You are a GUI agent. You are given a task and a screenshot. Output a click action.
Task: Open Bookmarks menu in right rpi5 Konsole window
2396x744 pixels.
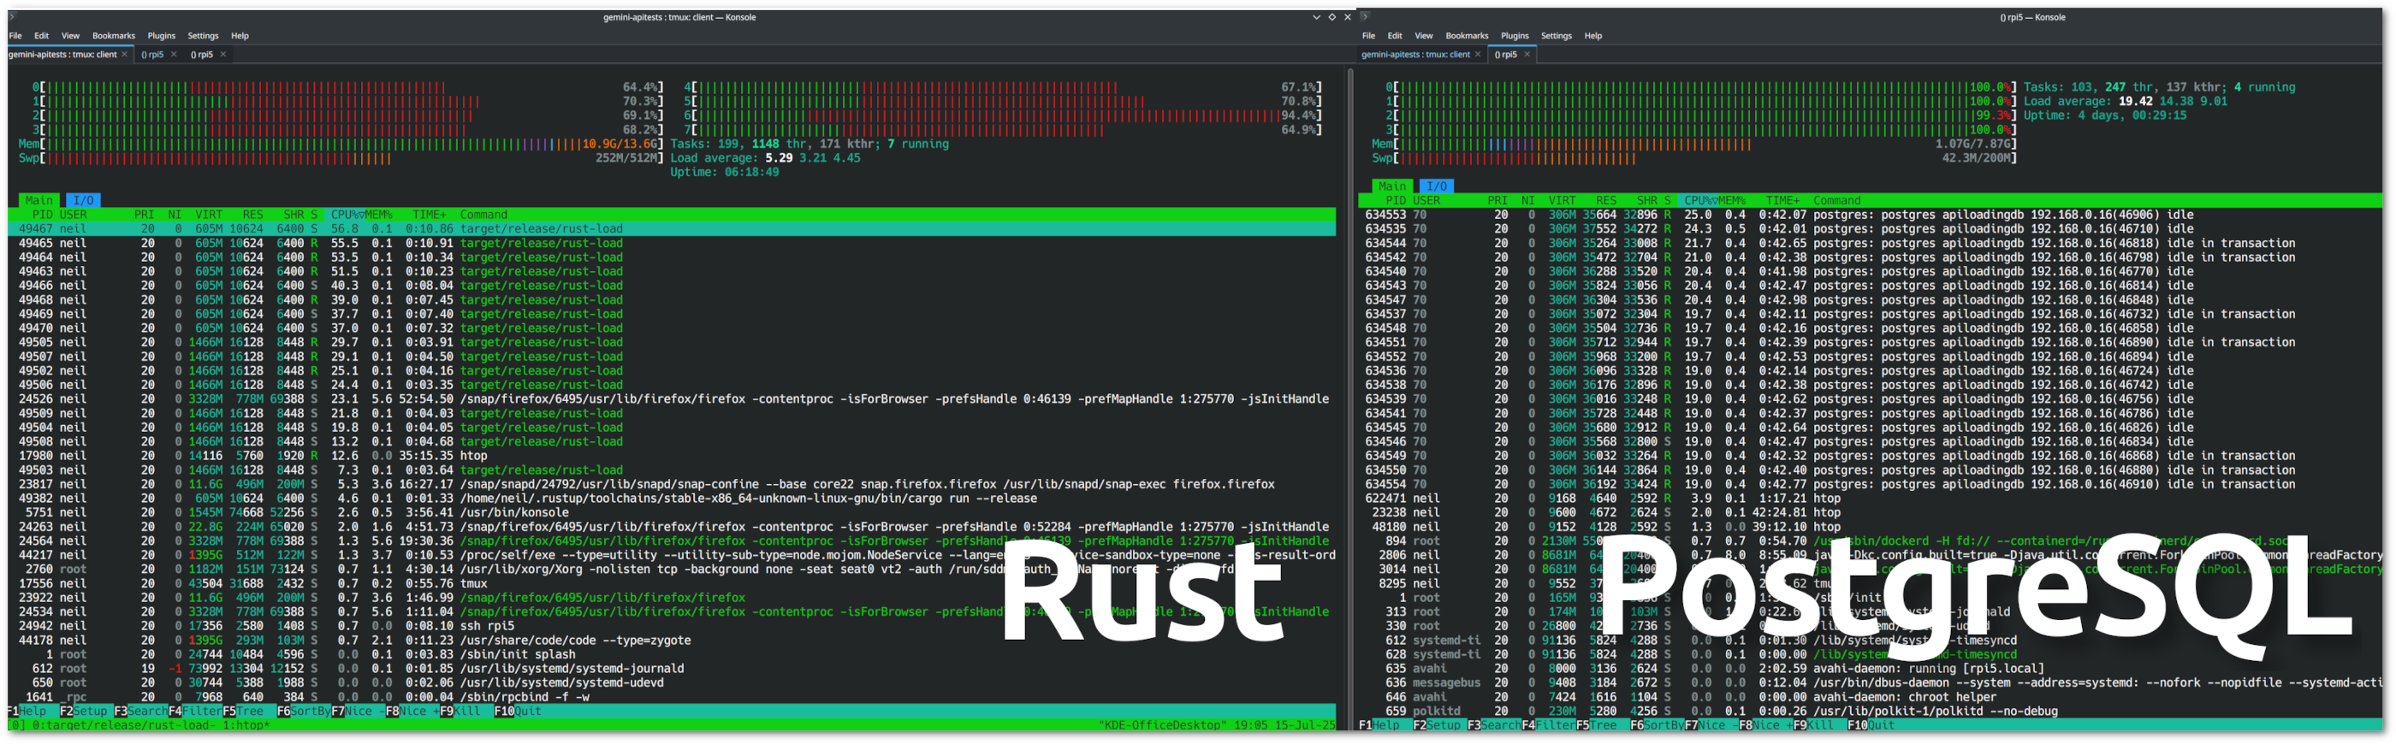tap(1467, 35)
